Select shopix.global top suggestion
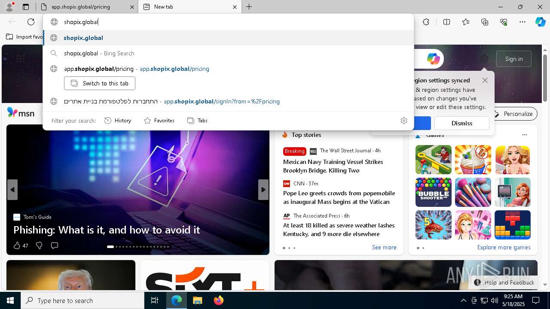 (228, 38)
